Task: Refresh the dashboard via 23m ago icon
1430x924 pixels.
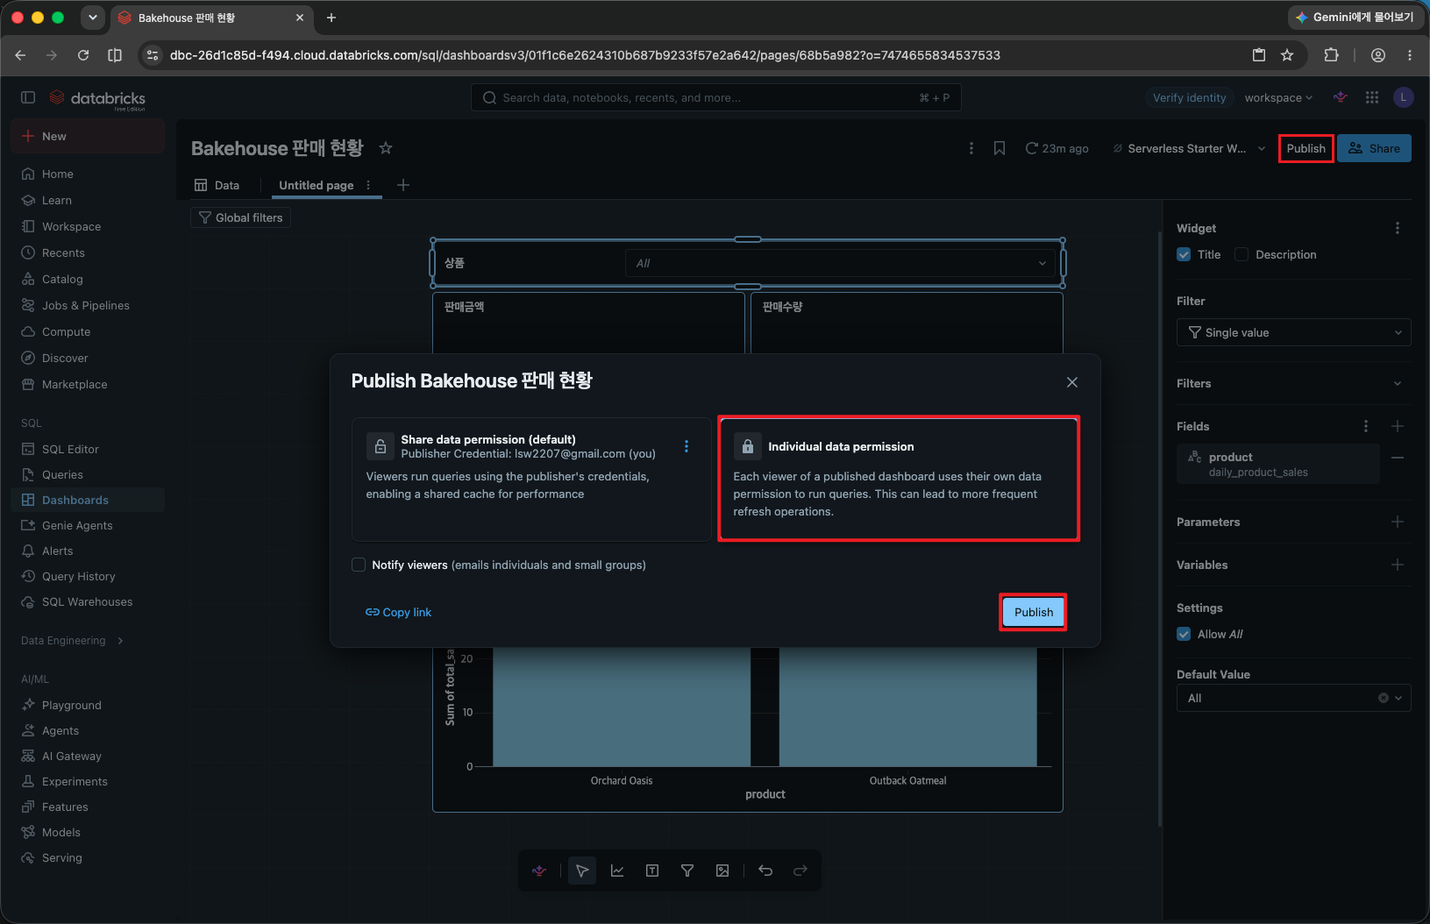Action: (x=1032, y=148)
